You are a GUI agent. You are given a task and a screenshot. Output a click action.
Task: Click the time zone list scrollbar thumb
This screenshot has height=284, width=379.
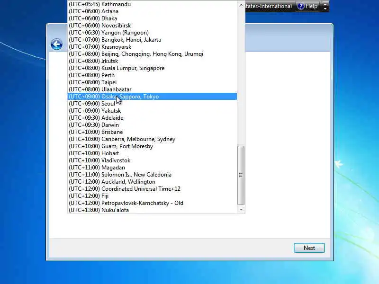pos(241,175)
